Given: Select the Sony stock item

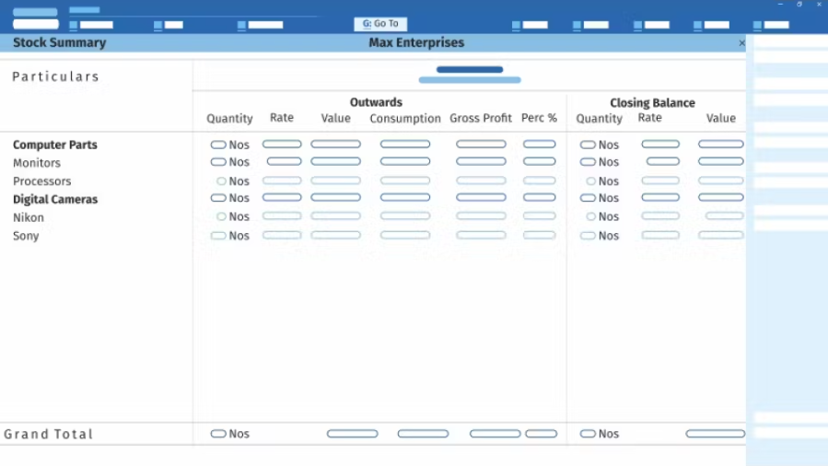Looking at the screenshot, I should coord(26,236).
